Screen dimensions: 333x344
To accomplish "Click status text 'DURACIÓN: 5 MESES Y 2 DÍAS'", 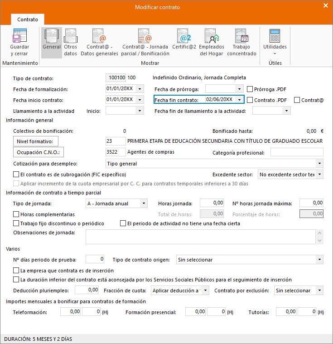I will [38, 339].
